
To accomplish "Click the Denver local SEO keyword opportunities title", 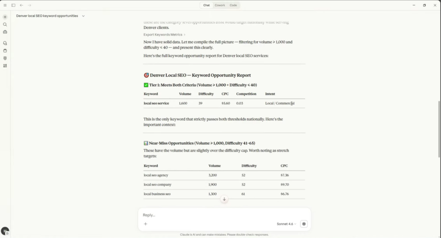I will 47,16.
